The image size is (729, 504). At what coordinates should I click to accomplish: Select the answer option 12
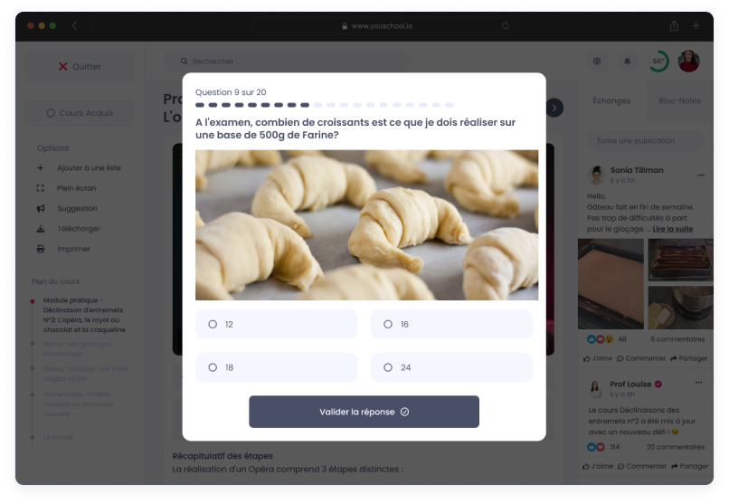tap(276, 324)
